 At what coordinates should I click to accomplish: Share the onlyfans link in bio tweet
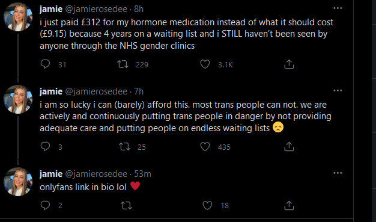pyautogui.click(x=289, y=205)
